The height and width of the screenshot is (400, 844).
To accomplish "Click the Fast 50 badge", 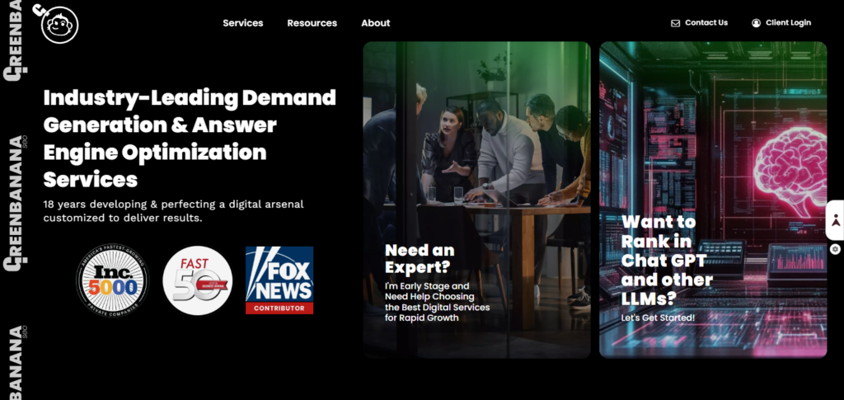I will coord(198,280).
